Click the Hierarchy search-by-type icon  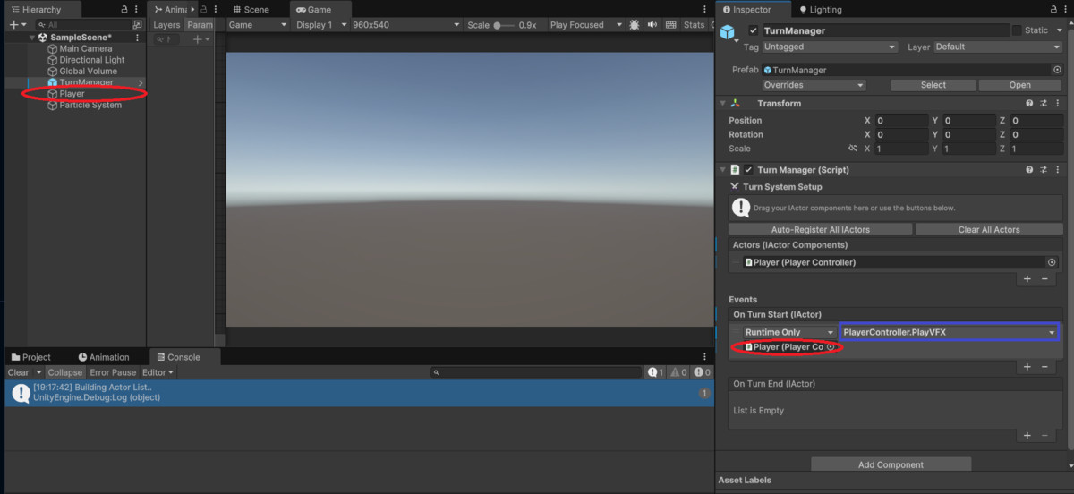tap(137, 25)
